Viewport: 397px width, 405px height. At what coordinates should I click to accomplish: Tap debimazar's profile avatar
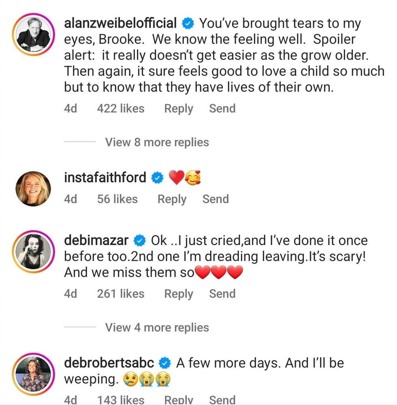pyautogui.click(x=33, y=252)
